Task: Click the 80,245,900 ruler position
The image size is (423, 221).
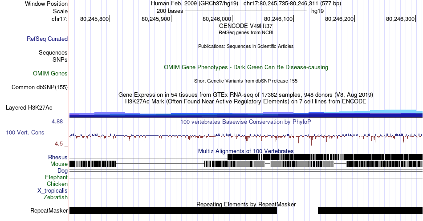Action: pos(156,19)
